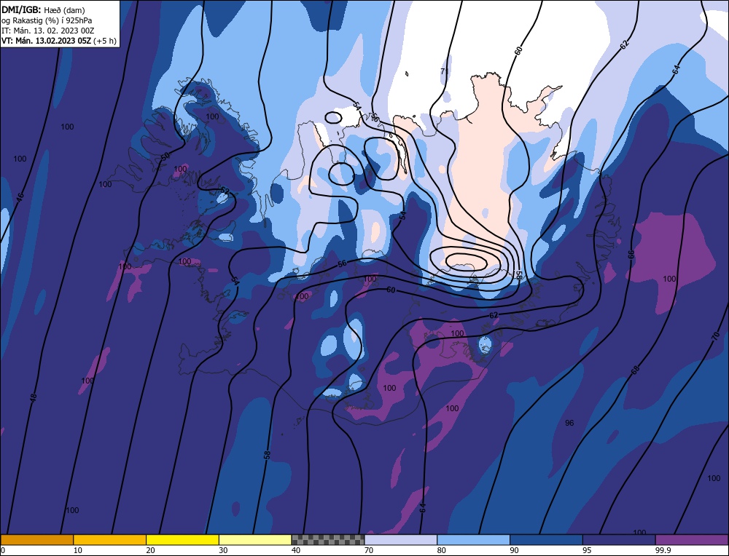Viewport: 729px width, 556px height.
Task: Click the '66' contour label
Action: pyautogui.click(x=631, y=254)
